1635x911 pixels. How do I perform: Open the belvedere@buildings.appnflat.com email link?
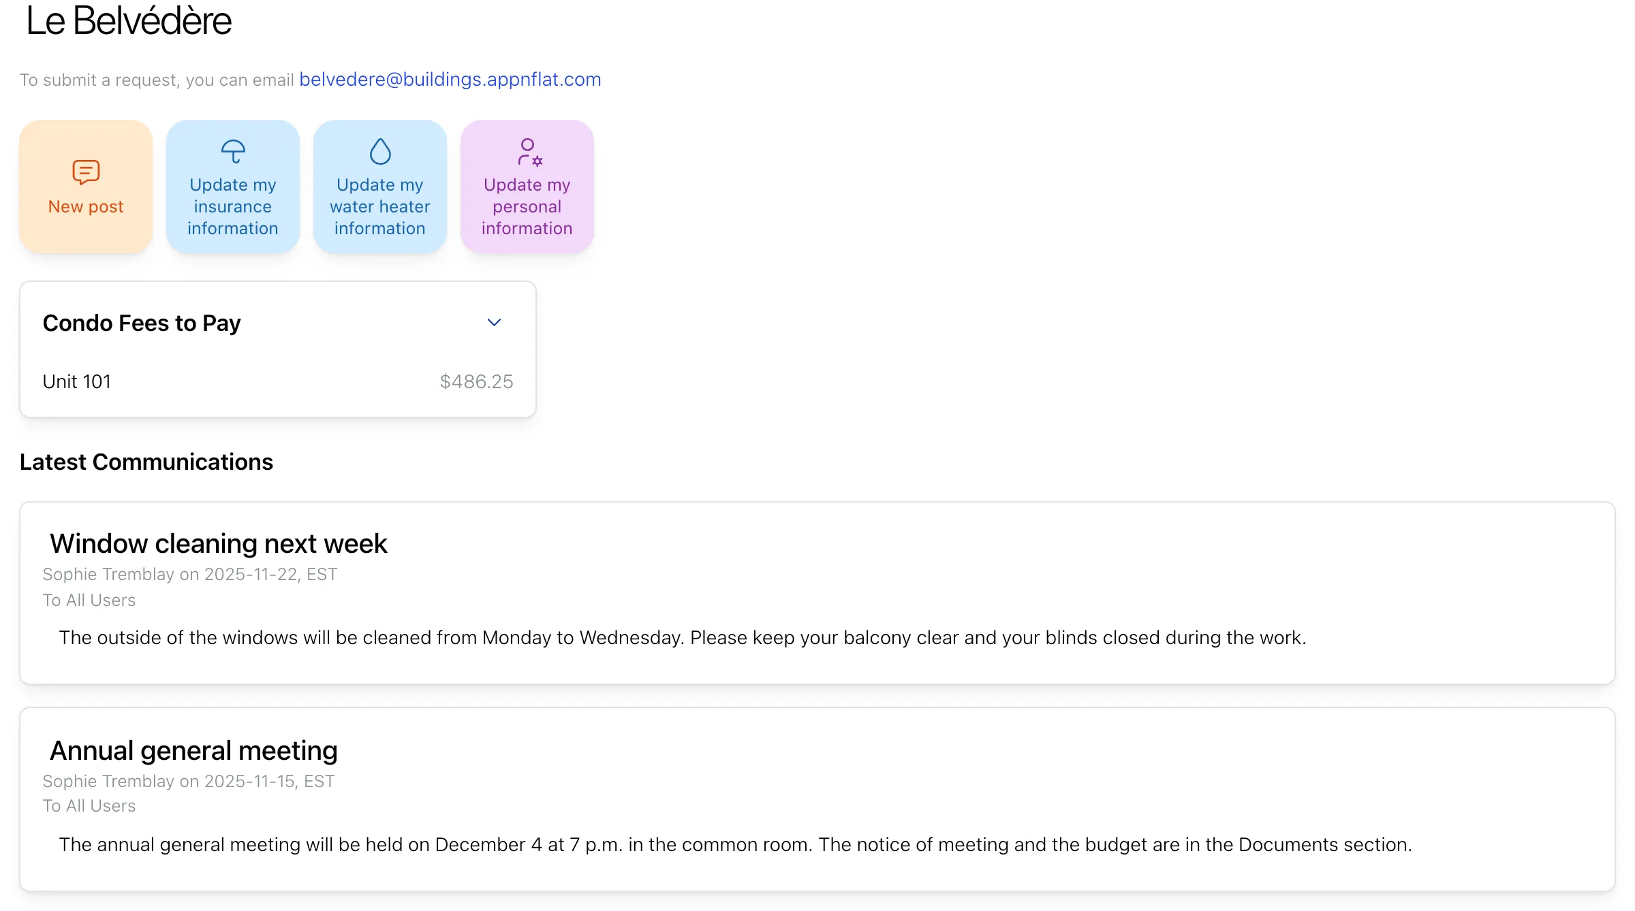click(x=450, y=80)
